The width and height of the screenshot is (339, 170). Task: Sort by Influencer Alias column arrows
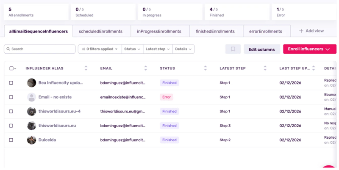tap(86, 68)
